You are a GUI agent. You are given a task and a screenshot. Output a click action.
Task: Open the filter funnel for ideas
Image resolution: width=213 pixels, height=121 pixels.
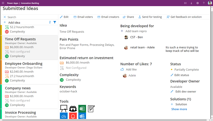tap(55, 22)
